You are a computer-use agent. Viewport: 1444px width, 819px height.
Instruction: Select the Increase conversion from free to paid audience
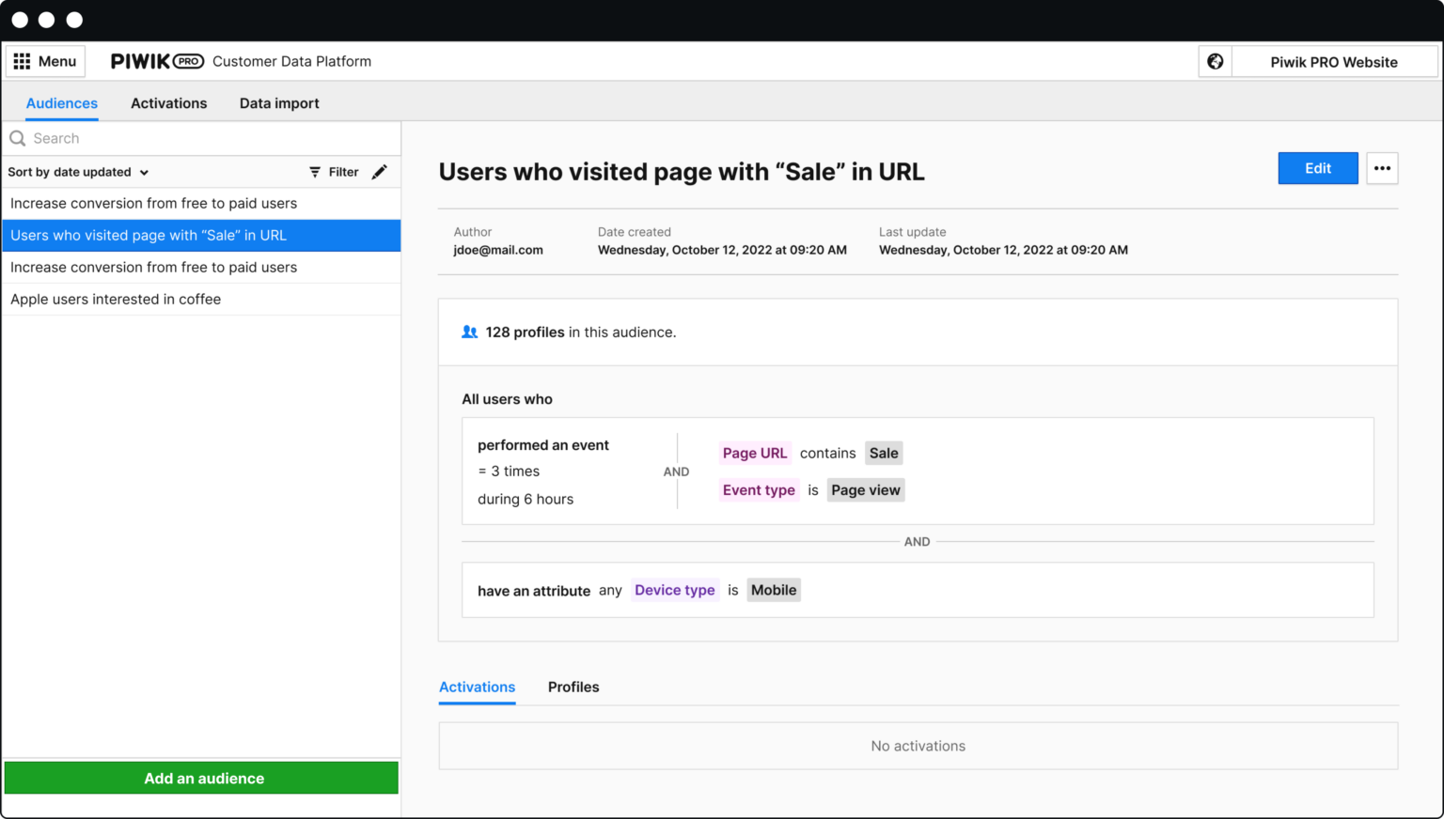point(153,203)
